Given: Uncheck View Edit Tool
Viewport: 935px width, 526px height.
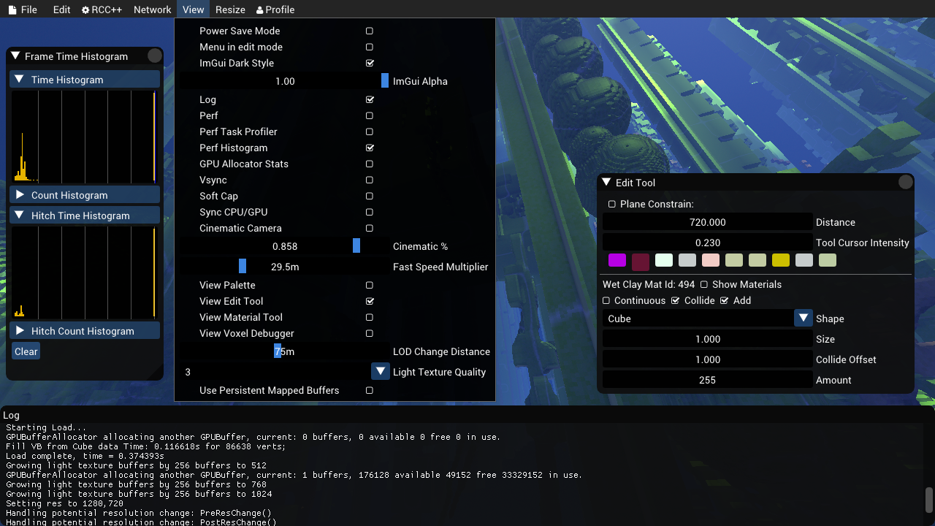Looking at the screenshot, I should (x=370, y=302).
